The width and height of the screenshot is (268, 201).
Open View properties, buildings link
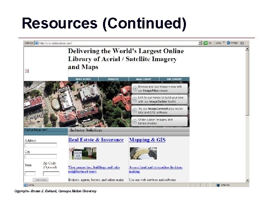click(x=94, y=169)
